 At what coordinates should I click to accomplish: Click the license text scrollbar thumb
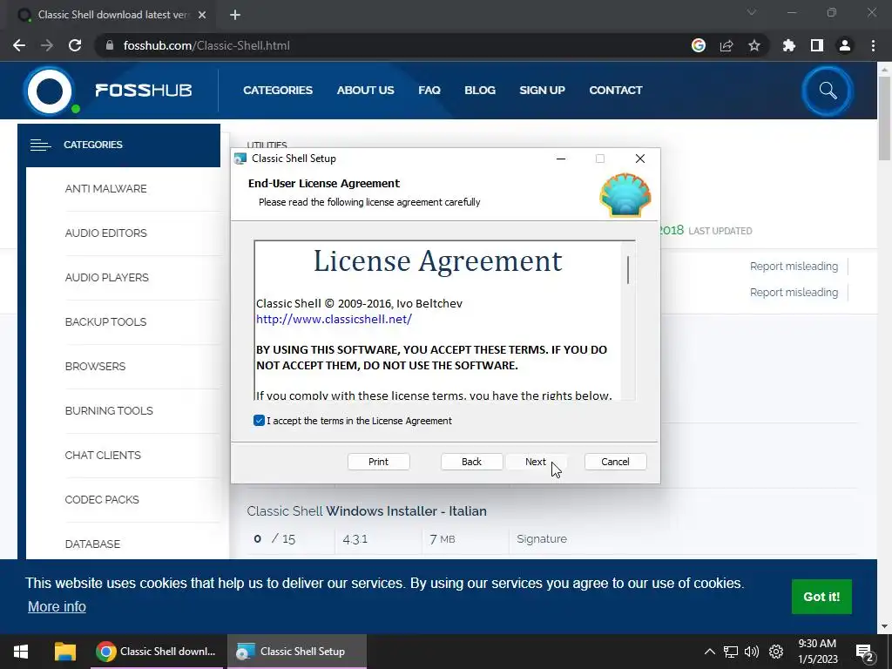[628, 270]
